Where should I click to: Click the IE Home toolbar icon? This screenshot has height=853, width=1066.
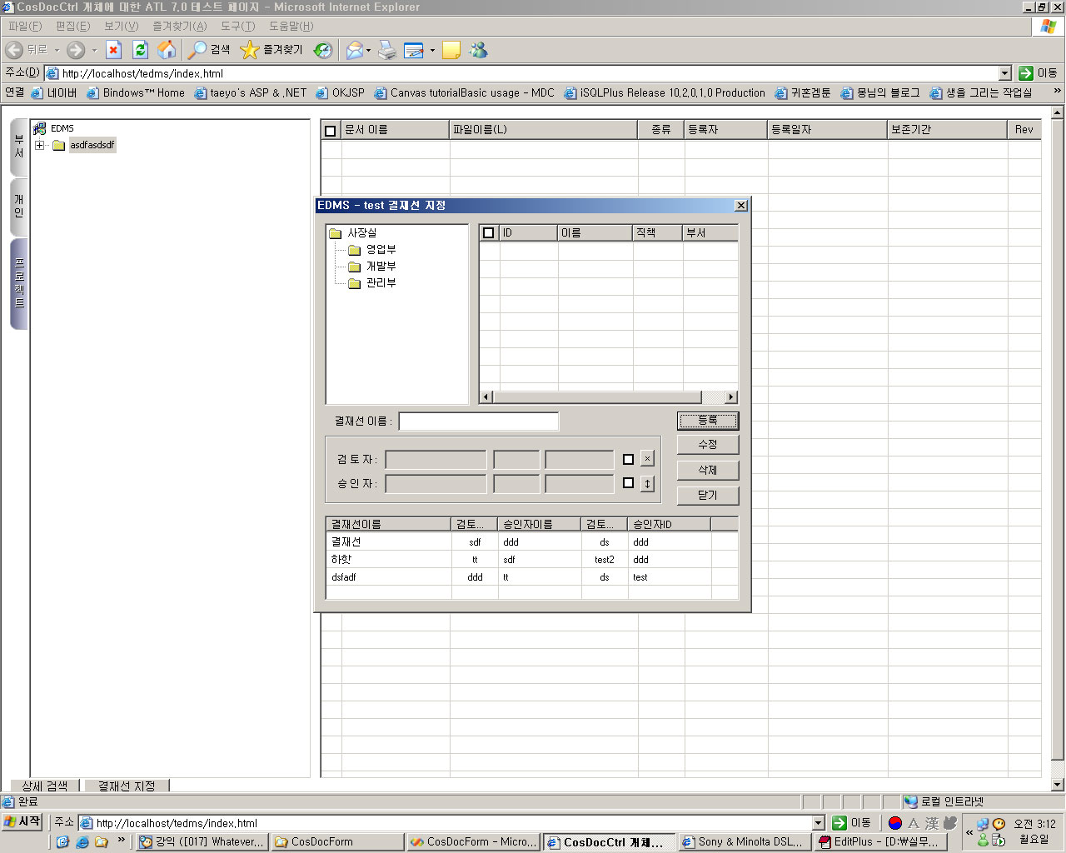click(x=167, y=50)
